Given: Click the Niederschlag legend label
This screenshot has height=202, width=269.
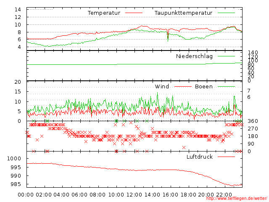Looking at the screenshot, I should click(194, 56).
